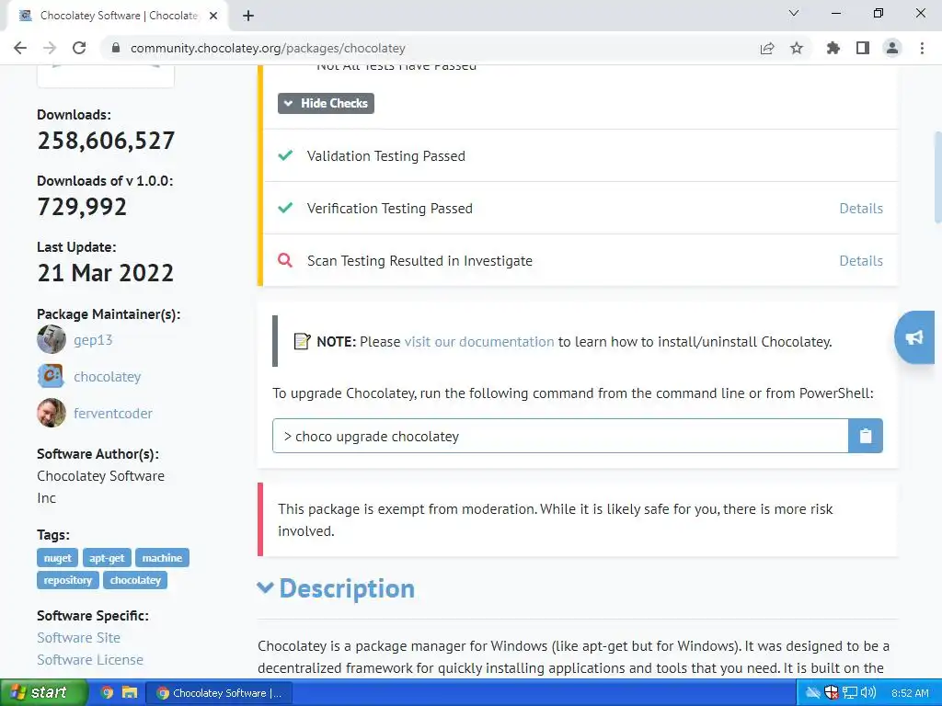Click the exempt from moderation warning text
Image resolution: width=942 pixels, height=706 pixels.
click(x=555, y=520)
